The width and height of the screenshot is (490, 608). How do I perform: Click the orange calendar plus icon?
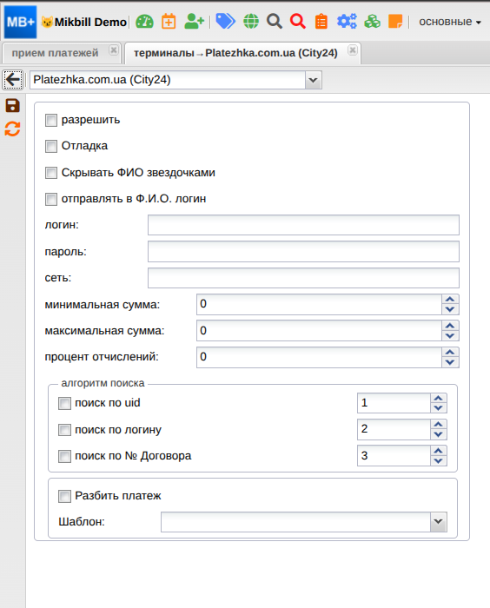tap(169, 22)
